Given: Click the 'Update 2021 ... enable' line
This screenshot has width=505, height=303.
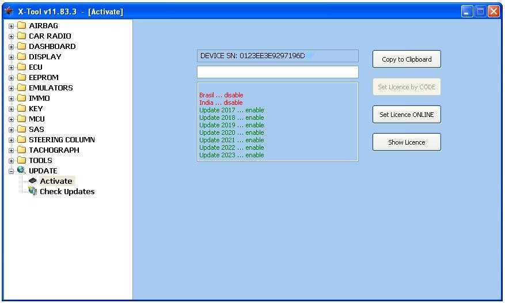Looking at the screenshot, I should pos(231,140).
